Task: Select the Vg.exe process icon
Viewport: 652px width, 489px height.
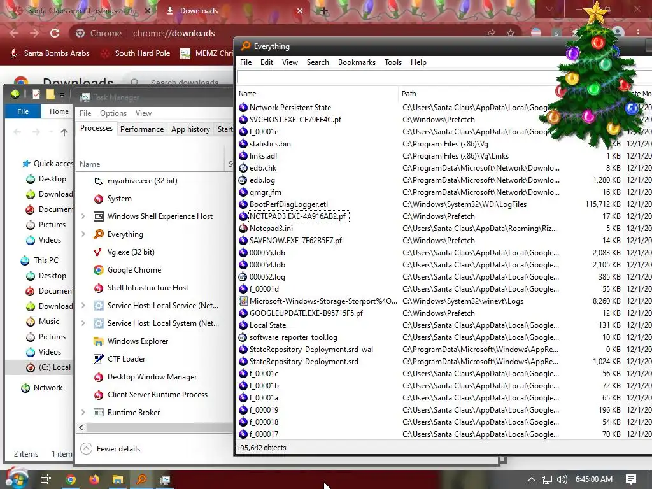Action: pyautogui.click(x=98, y=252)
